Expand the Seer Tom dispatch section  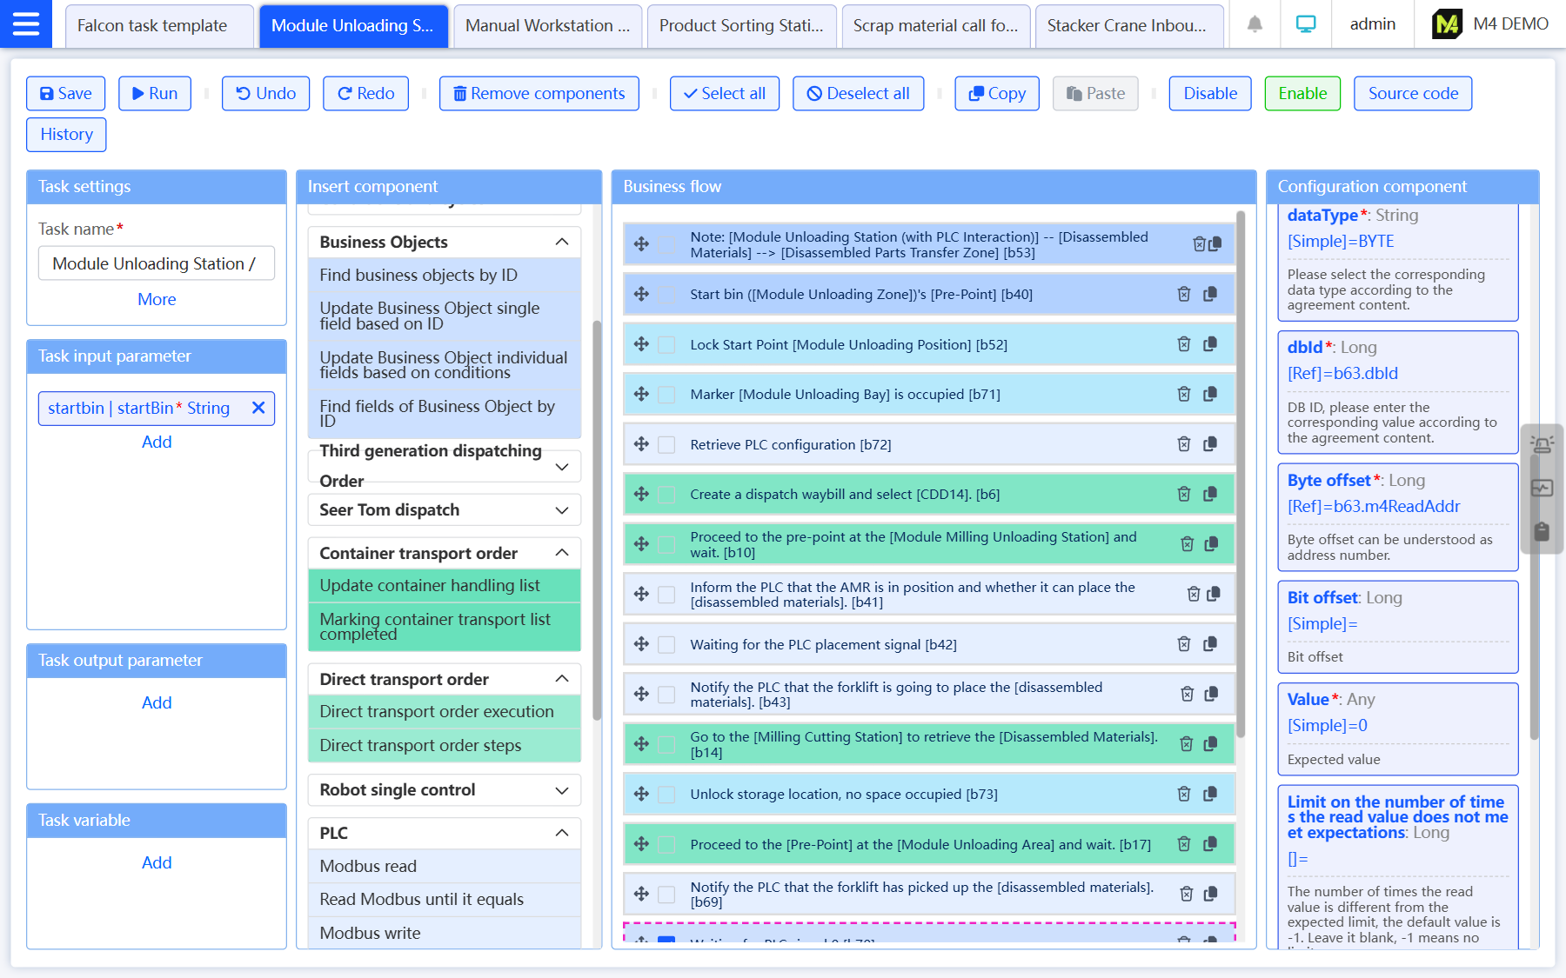pos(562,510)
